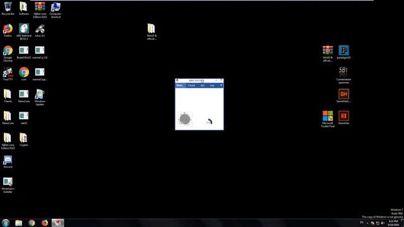Viewport: 404px width, 227px height.
Task: Open the Workman's Installer icon
Action: click(x=8, y=185)
